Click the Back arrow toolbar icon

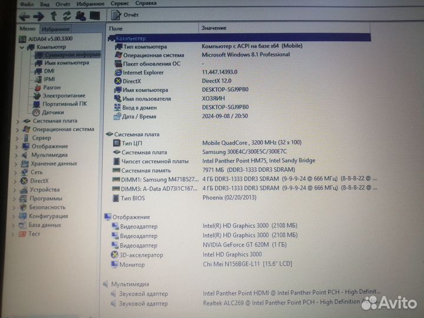tap(24, 16)
